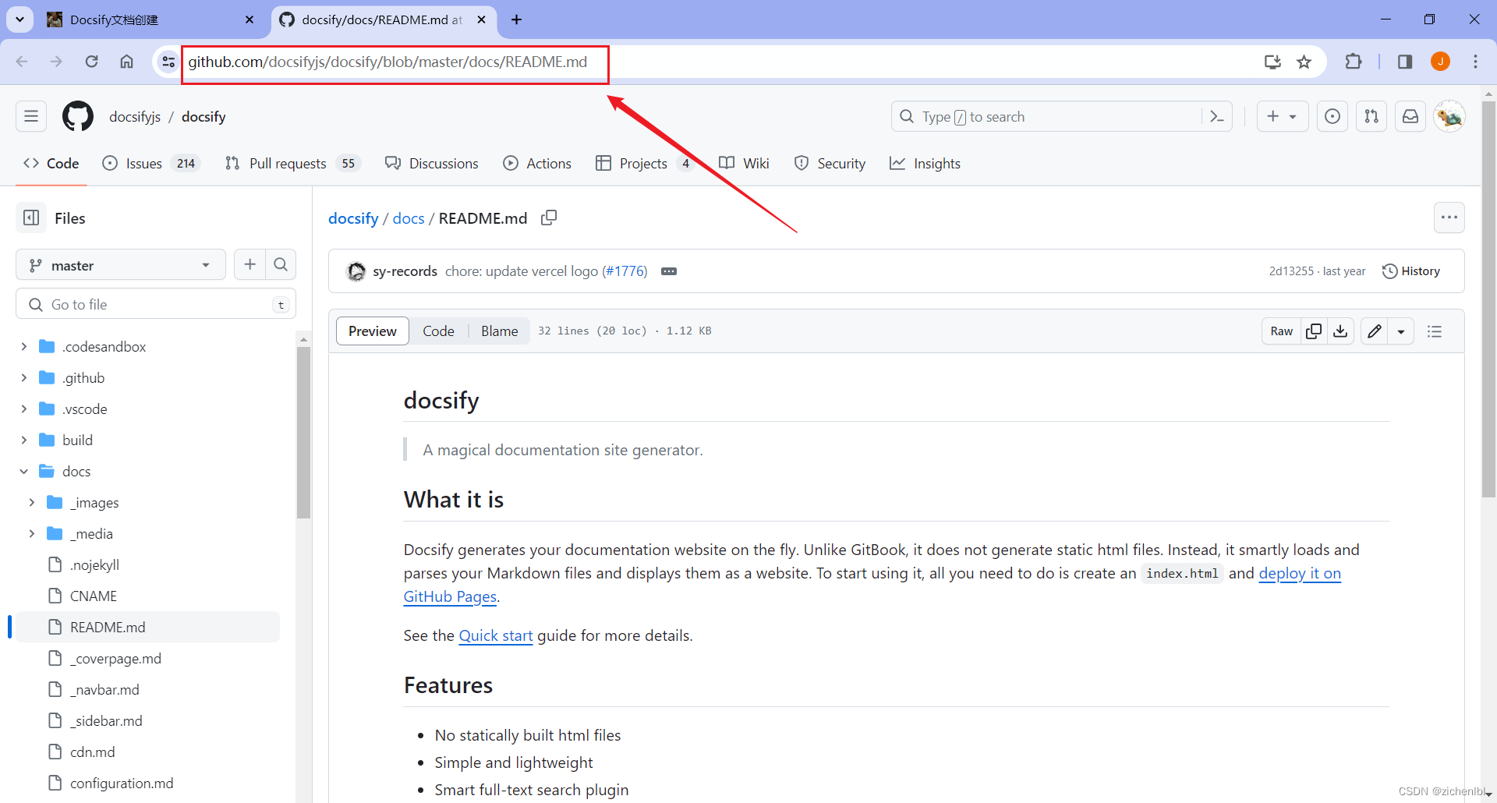
Task: Open the file more options ellipsis
Action: click(x=1449, y=218)
